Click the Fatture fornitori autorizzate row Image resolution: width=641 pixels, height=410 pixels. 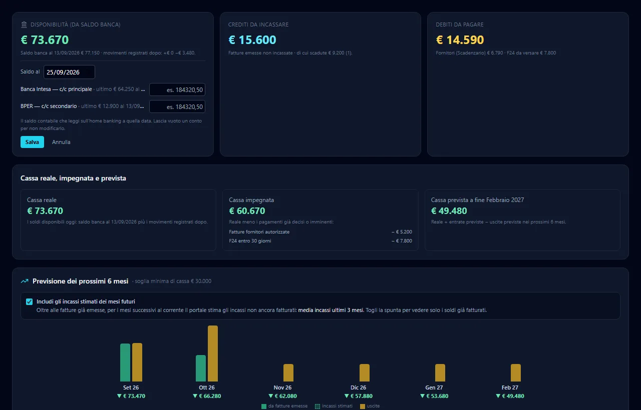point(320,232)
